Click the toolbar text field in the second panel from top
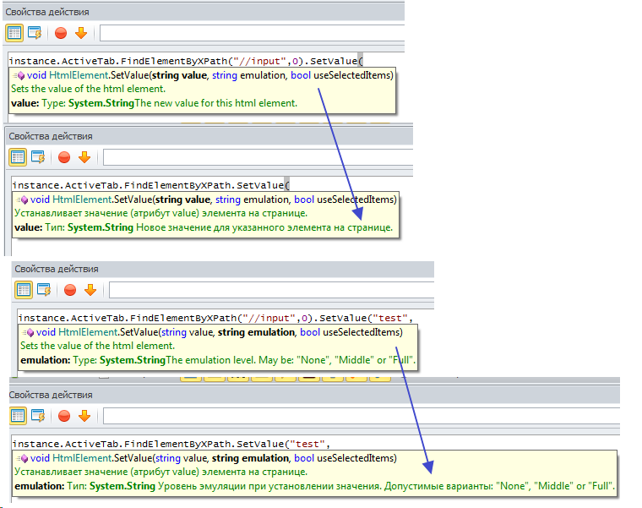The image size is (642, 508). point(258,157)
